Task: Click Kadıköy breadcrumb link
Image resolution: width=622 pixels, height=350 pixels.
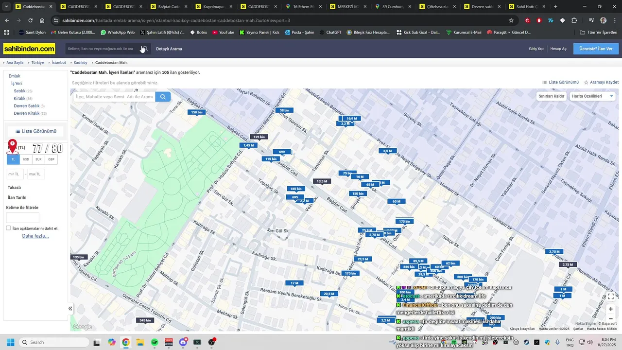Action: tap(80, 63)
